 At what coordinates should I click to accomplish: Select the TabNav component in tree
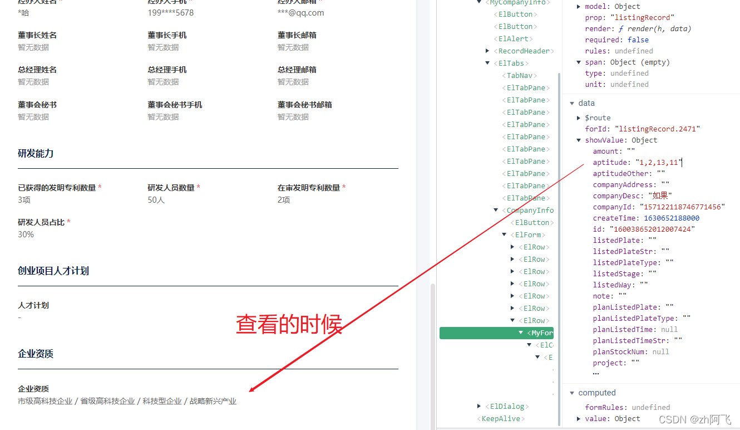click(x=520, y=75)
